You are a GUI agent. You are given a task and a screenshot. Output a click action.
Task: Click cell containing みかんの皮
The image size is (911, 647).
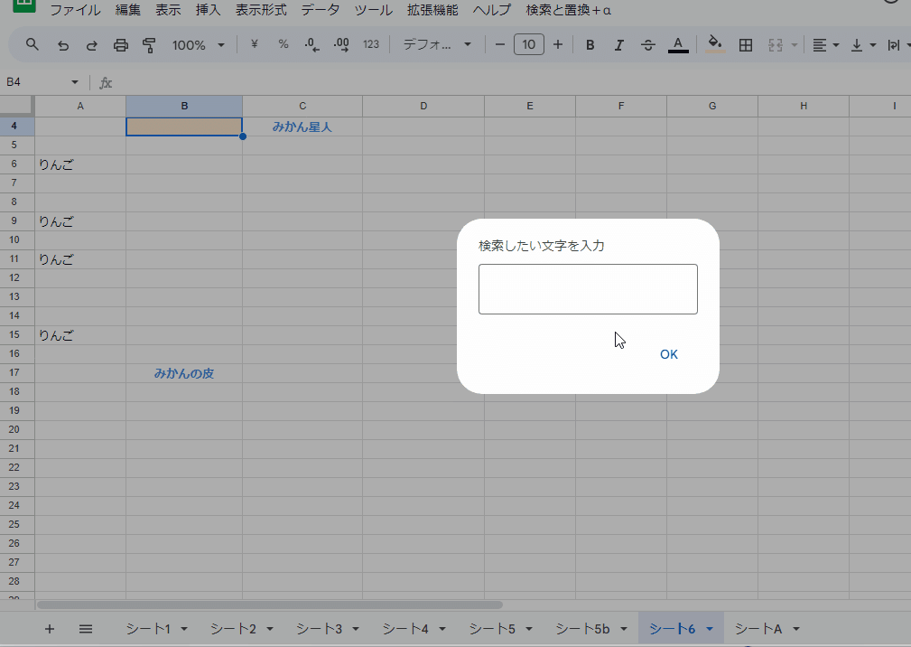click(x=184, y=373)
